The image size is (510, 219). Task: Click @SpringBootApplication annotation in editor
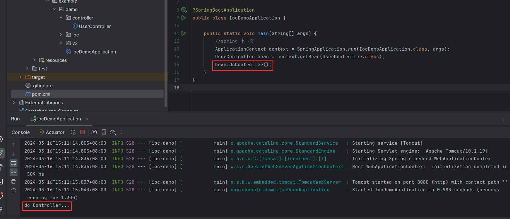pos(223,10)
